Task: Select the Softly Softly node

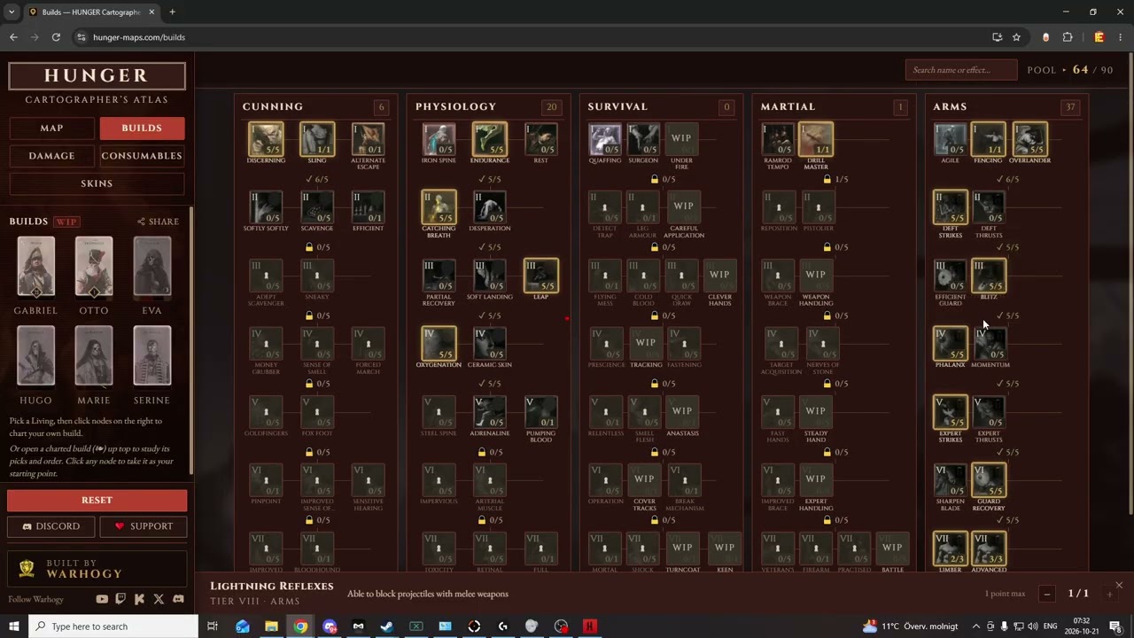Action: tap(266, 207)
